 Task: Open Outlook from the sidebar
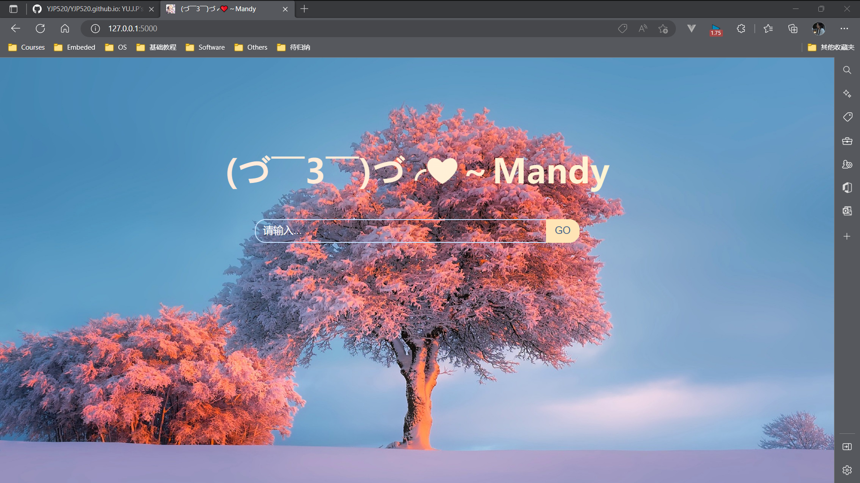coord(847,211)
